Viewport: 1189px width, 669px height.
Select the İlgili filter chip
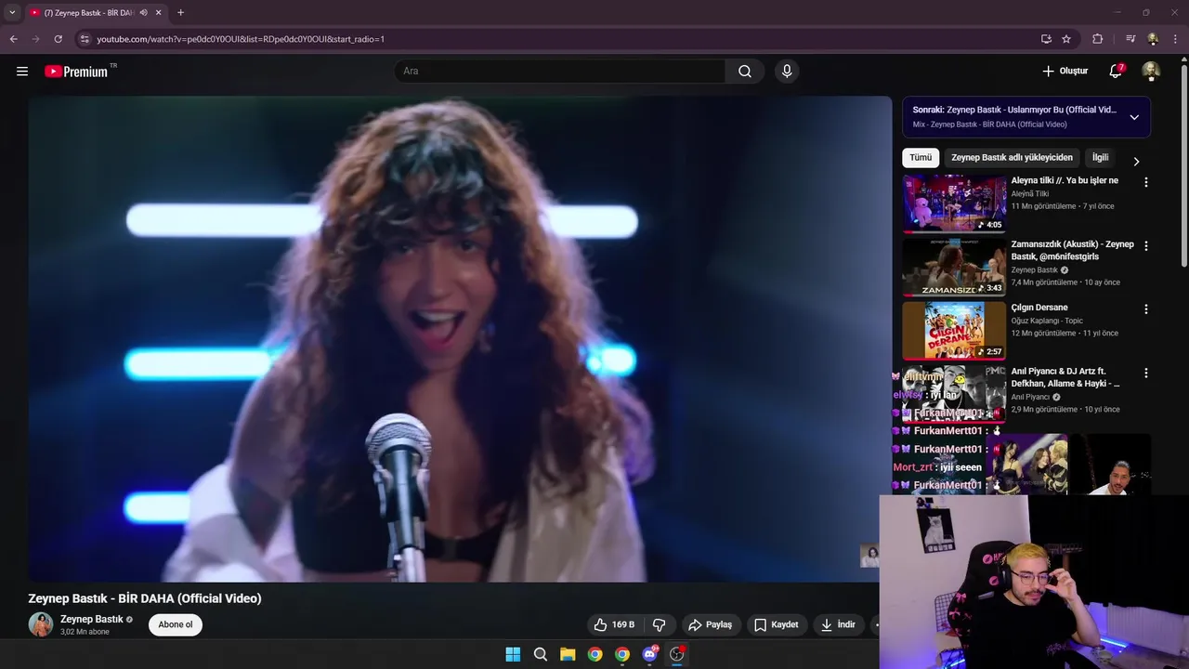(x=1101, y=158)
